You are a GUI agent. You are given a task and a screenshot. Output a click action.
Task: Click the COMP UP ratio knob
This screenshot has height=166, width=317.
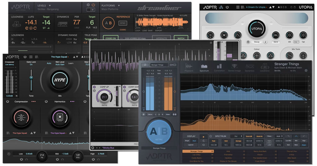tap(104, 97)
